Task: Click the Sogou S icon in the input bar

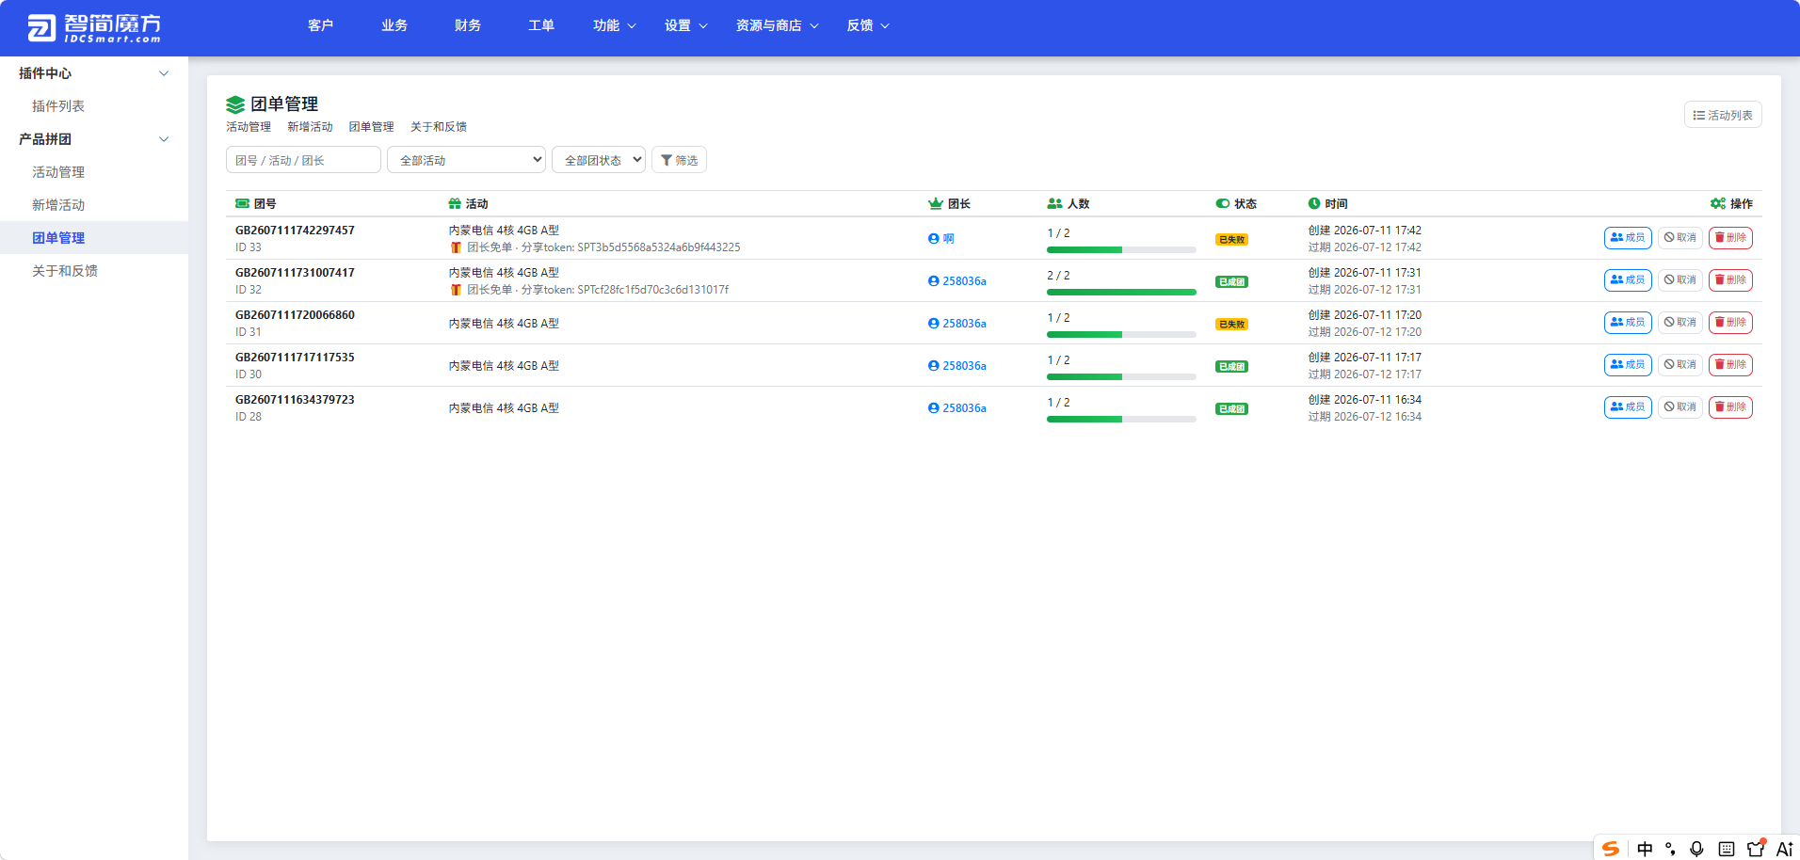Action: click(1612, 849)
